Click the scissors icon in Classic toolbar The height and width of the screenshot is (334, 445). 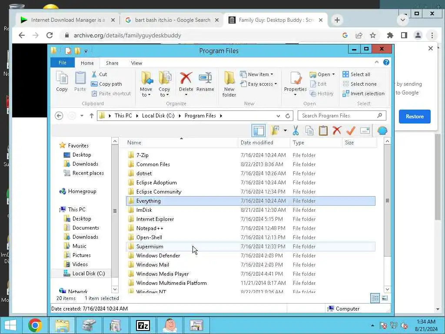296,130
